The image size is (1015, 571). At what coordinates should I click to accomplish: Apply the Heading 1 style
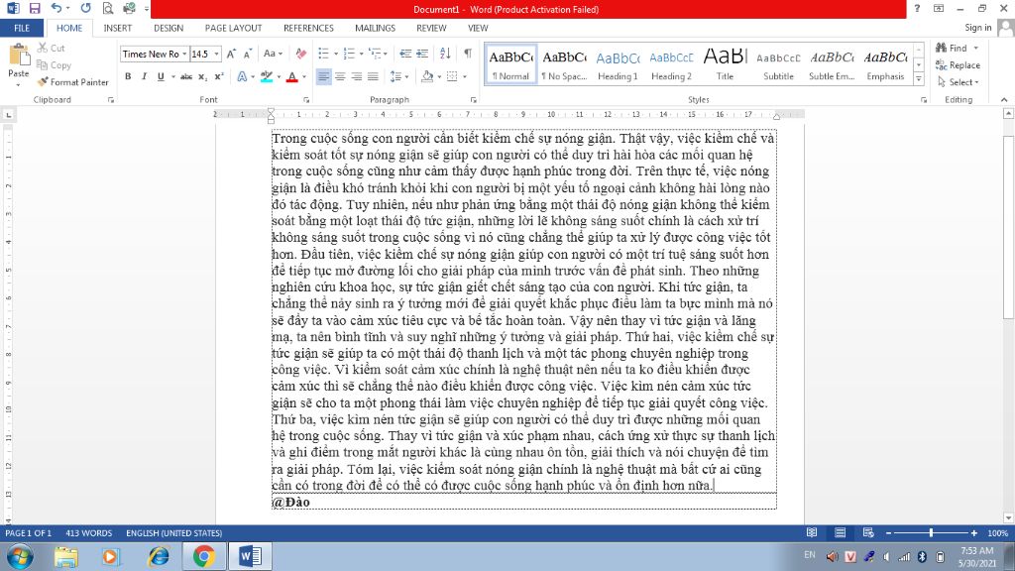(618, 64)
